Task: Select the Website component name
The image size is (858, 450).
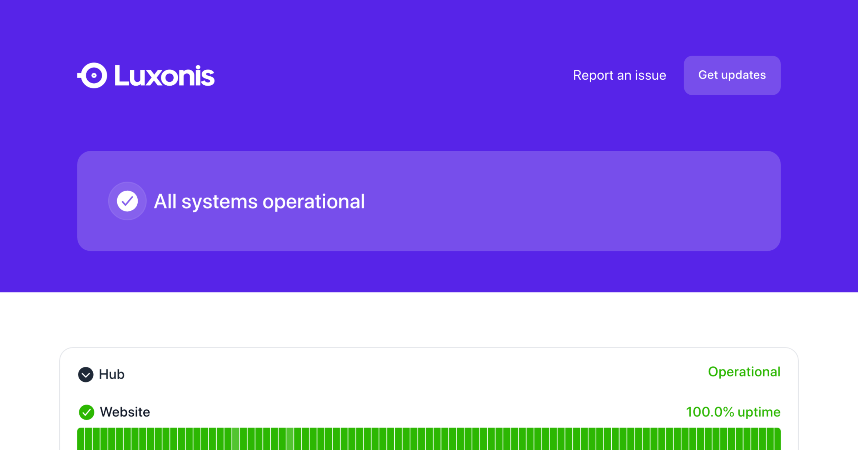Action: coord(125,412)
